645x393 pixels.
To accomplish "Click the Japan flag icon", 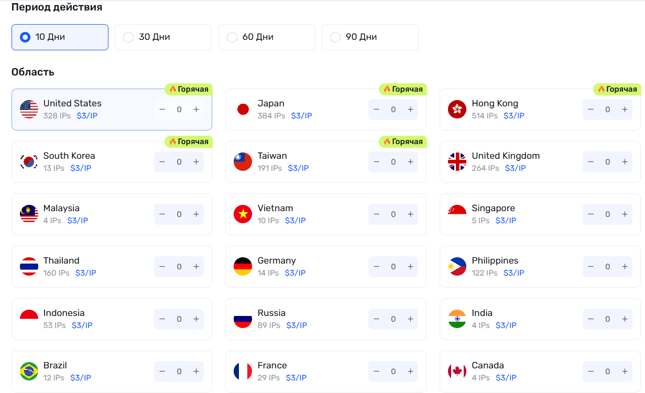I will (x=243, y=110).
